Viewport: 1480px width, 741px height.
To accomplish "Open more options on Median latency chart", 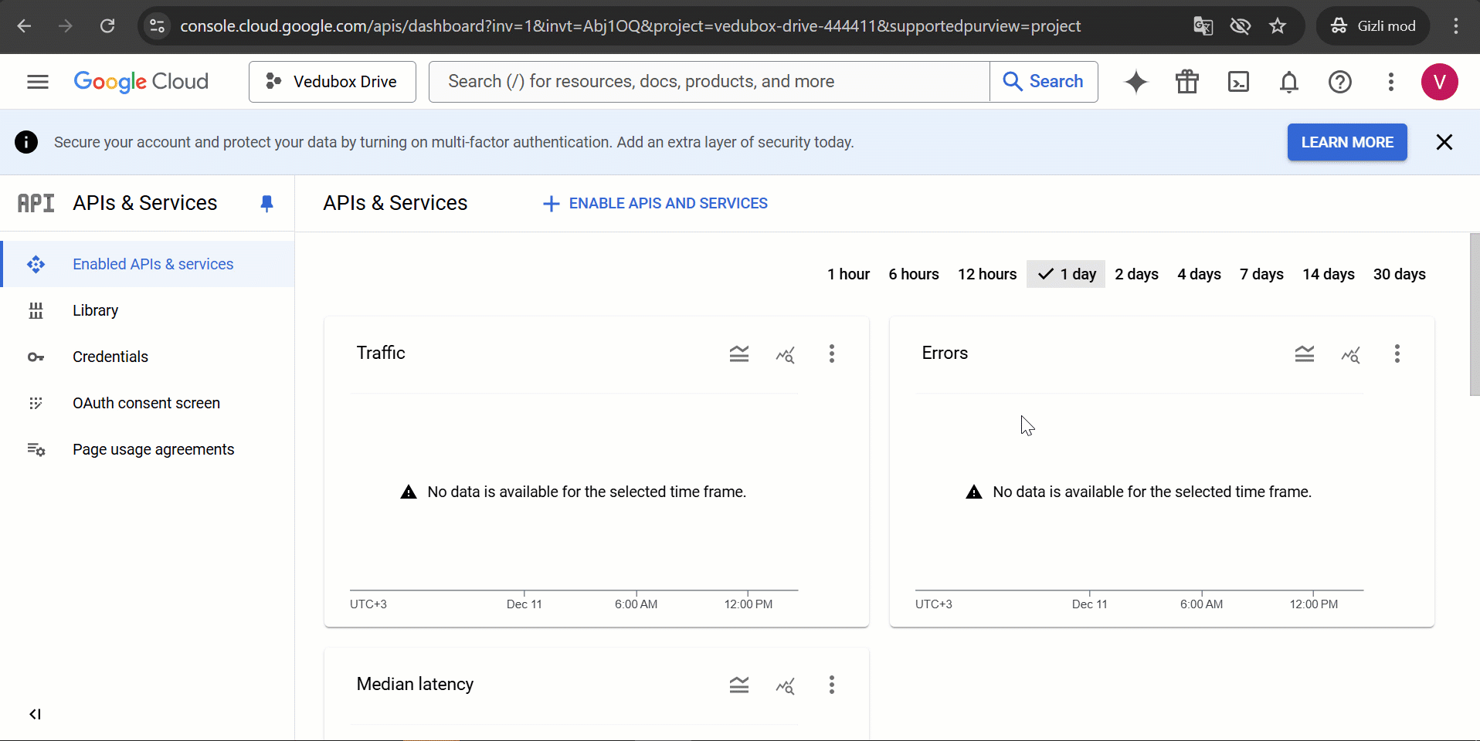I will [x=831, y=685].
